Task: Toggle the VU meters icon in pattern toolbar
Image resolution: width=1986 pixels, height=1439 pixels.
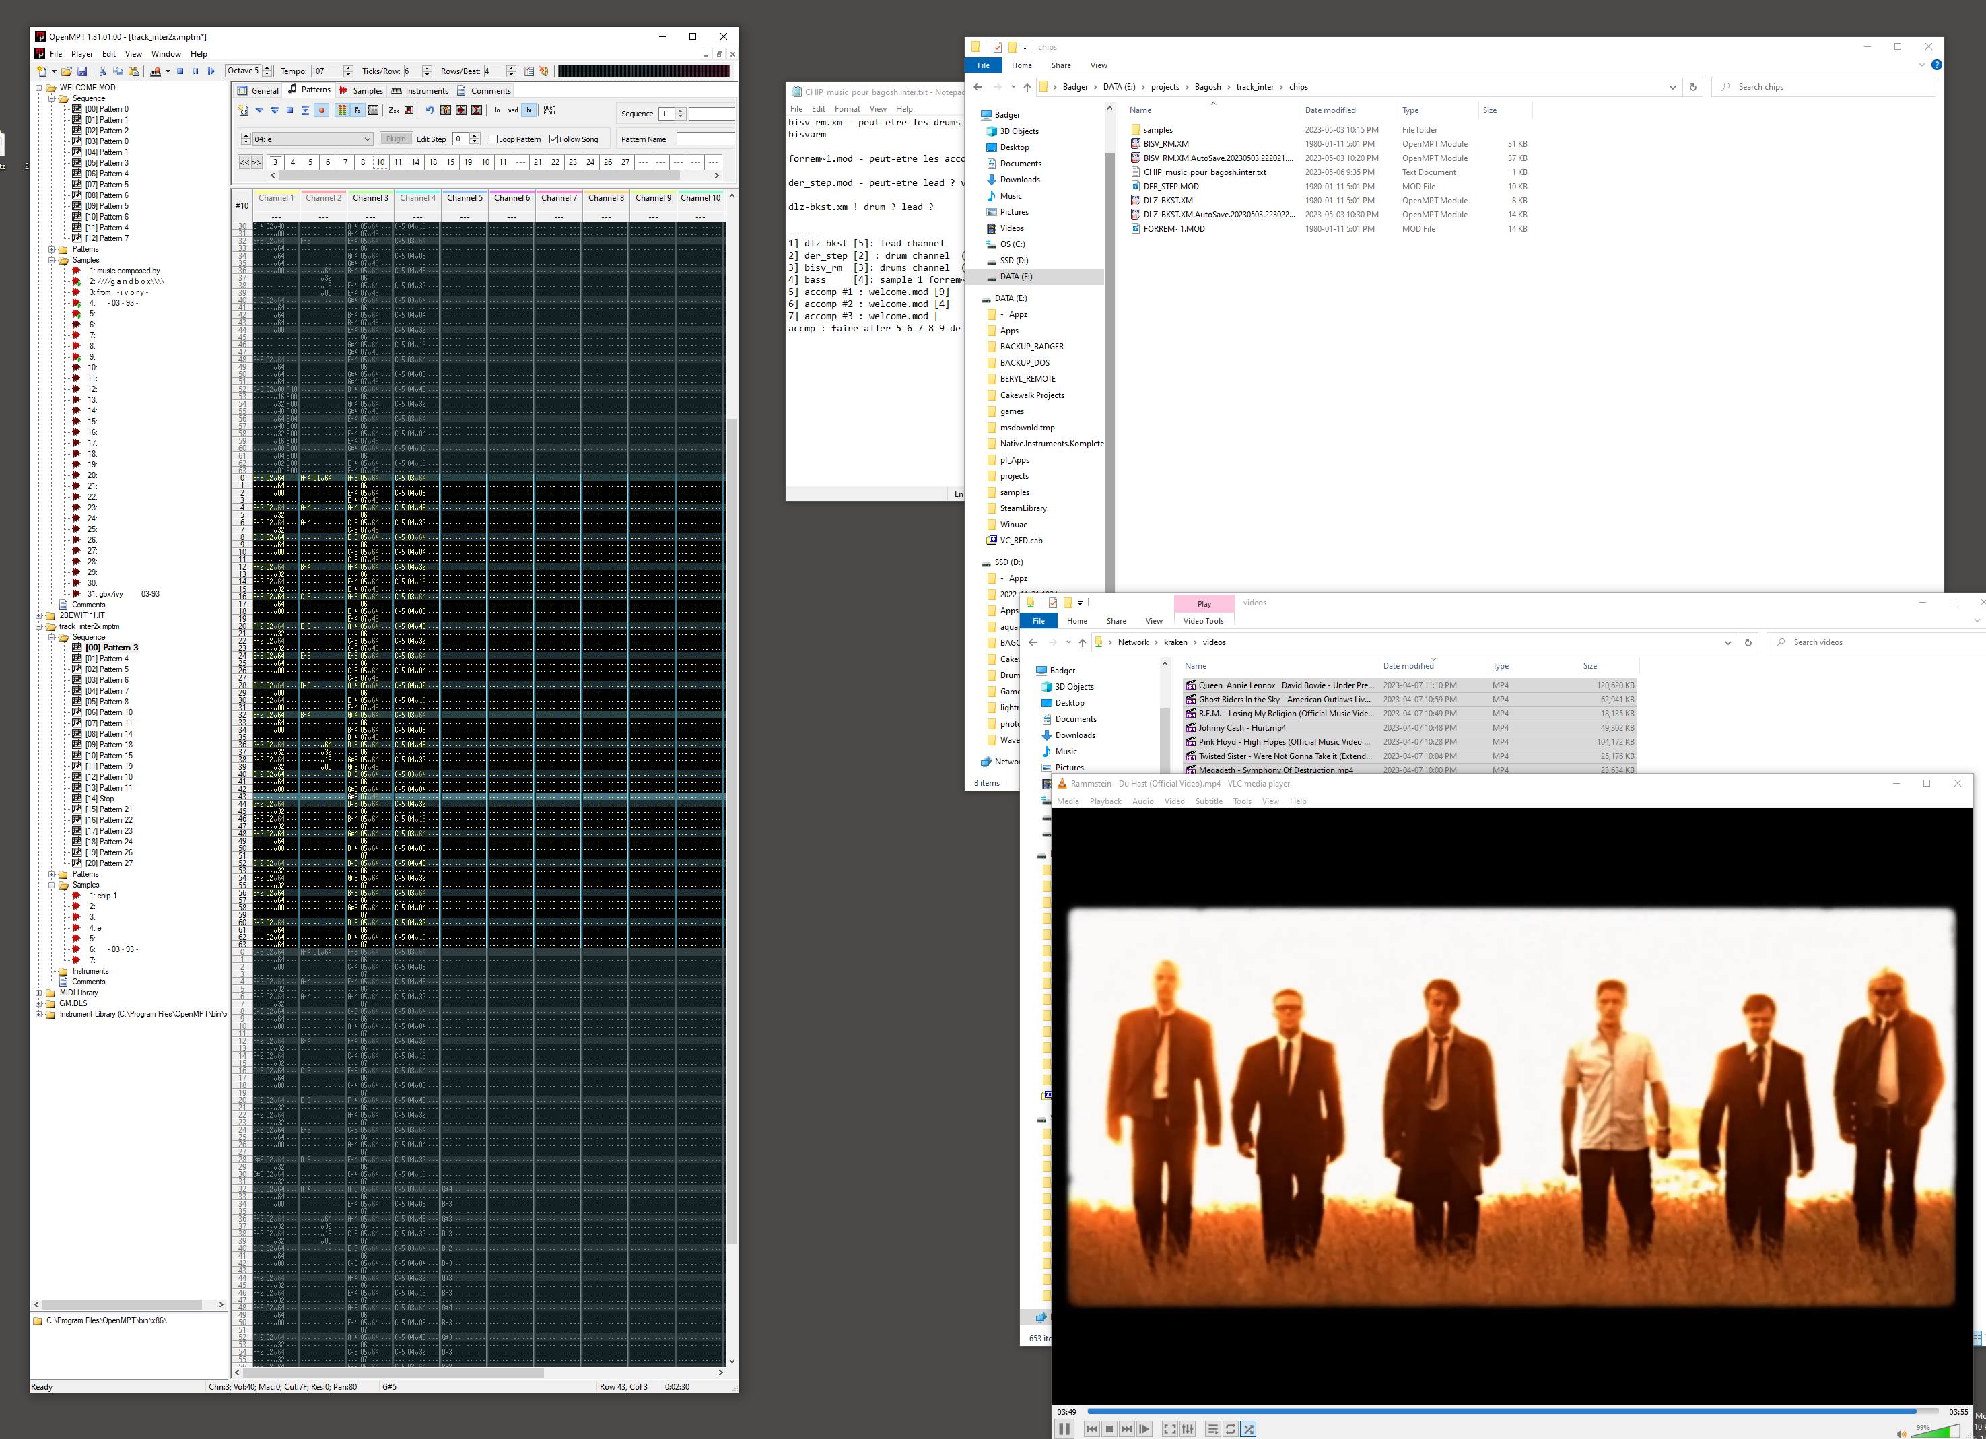Action: click(343, 110)
